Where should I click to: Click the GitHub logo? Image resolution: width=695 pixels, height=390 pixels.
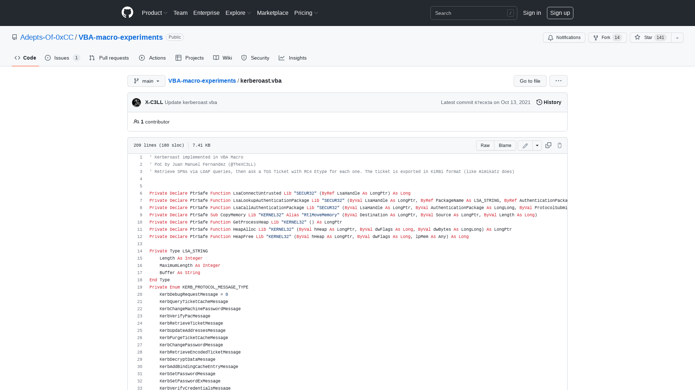tap(127, 13)
